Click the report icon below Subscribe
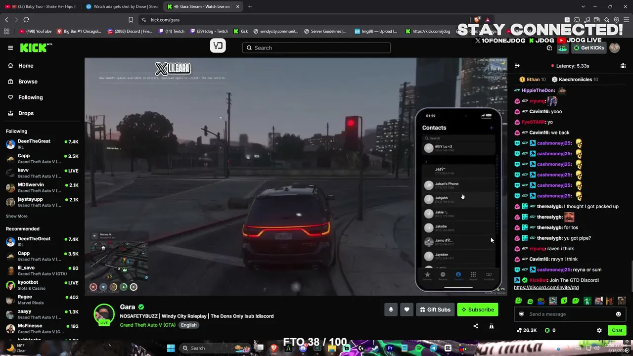 [x=492, y=326]
